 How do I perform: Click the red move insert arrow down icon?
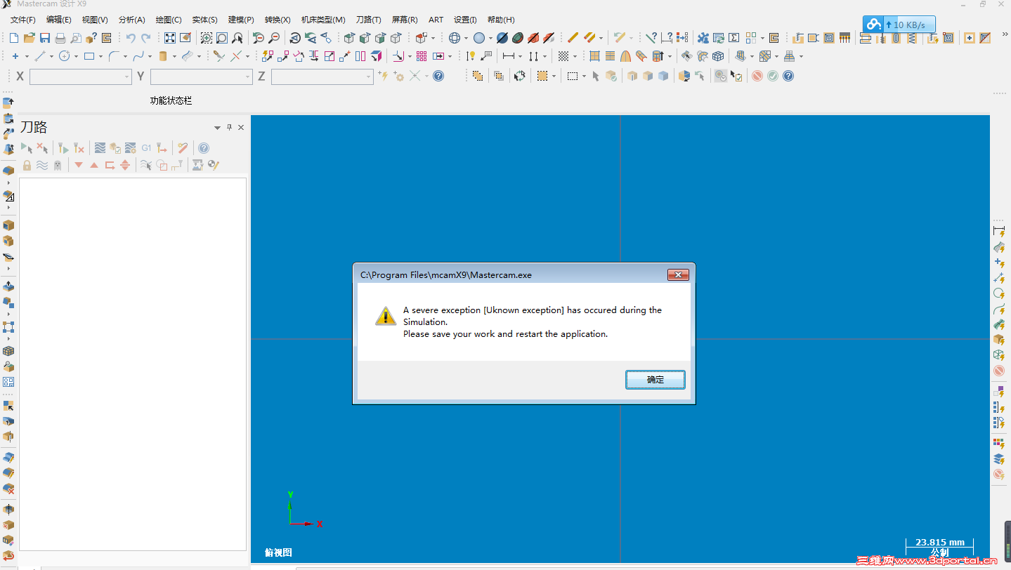click(x=79, y=165)
